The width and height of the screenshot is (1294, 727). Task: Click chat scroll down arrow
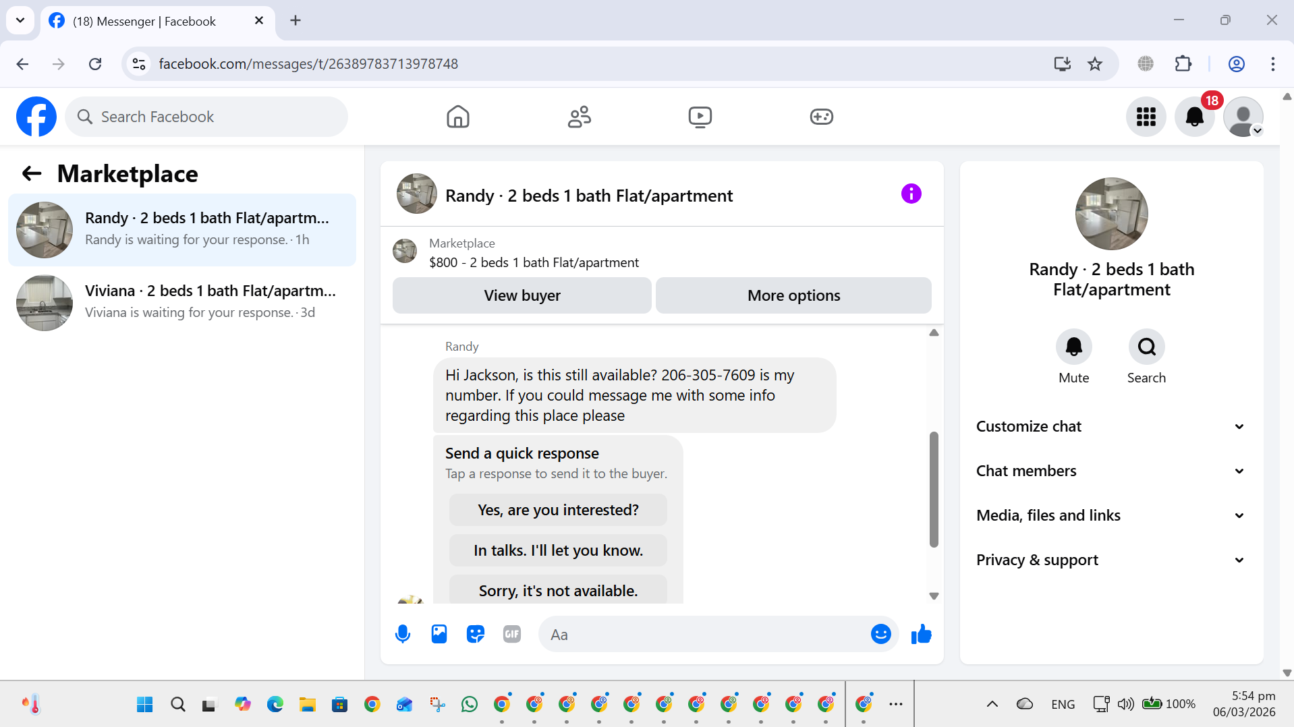click(934, 596)
